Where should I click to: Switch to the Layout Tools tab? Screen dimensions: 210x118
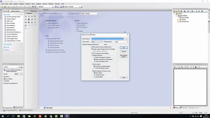pyautogui.click(x=8, y=108)
